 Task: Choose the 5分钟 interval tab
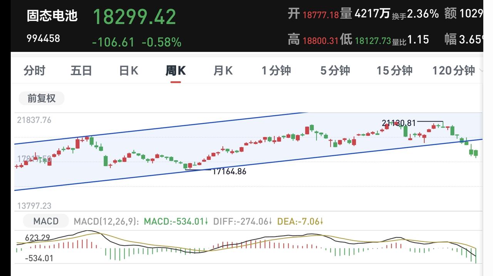tap(335, 70)
